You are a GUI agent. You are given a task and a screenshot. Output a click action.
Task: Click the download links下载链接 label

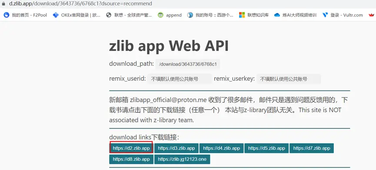[144, 137]
